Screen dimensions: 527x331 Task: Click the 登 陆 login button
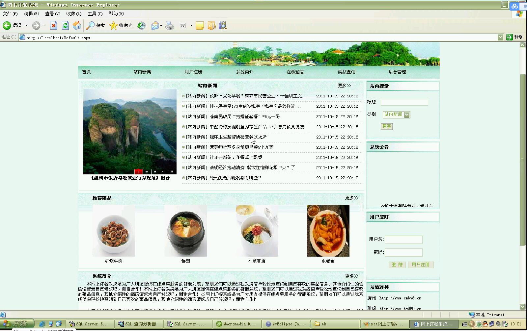point(397,265)
